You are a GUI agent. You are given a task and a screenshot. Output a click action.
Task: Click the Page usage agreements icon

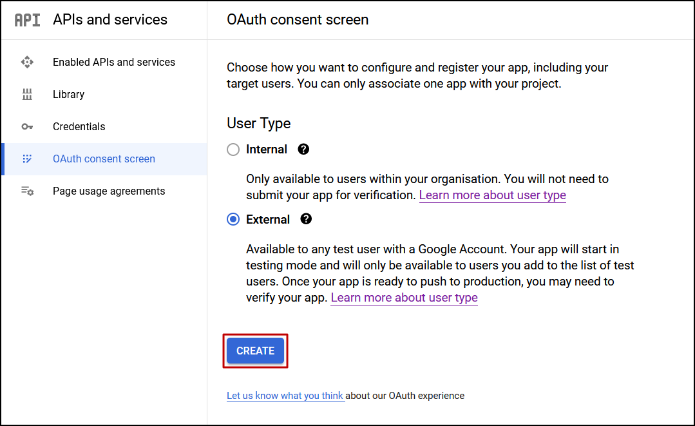(28, 191)
